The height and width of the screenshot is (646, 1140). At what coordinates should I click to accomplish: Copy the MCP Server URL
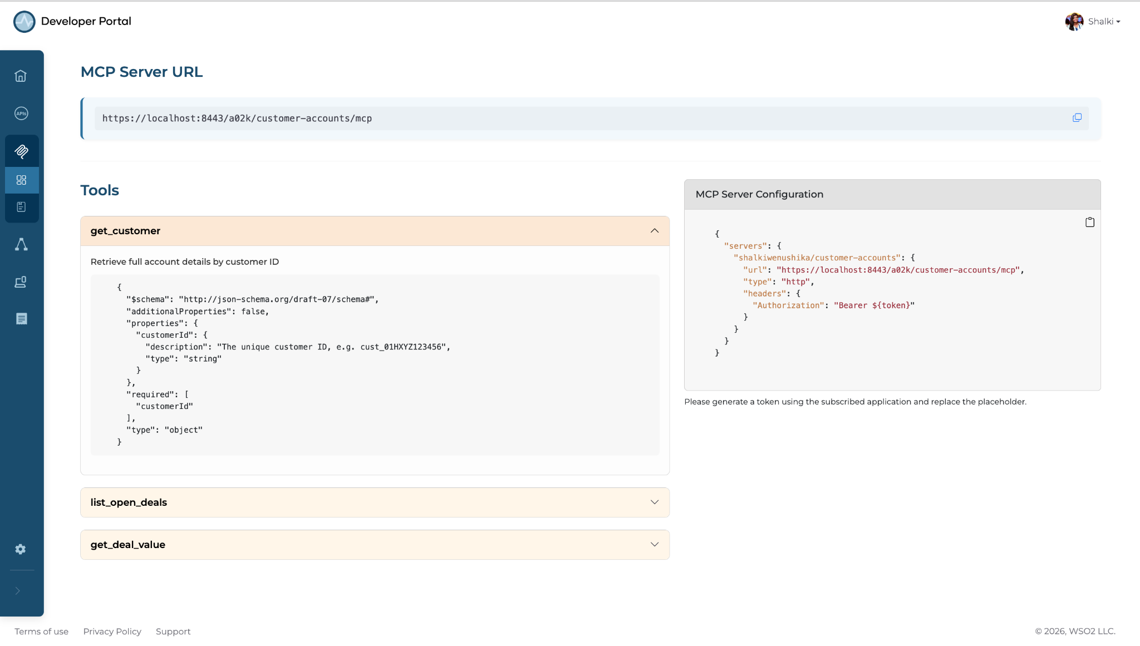[1077, 118]
